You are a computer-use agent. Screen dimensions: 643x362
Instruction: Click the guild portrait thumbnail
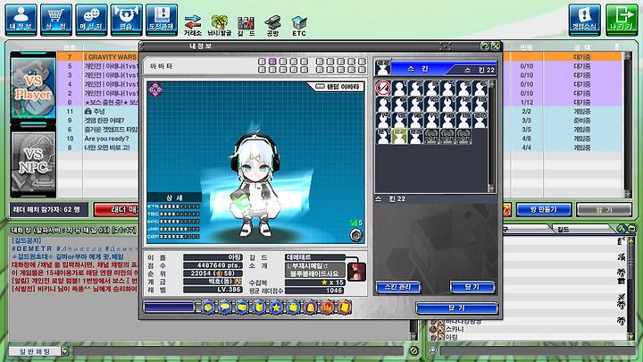click(x=356, y=272)
